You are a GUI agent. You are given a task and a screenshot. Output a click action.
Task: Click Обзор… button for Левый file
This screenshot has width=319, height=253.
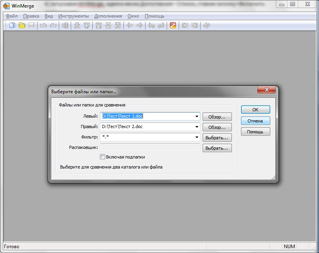(217, 117)
